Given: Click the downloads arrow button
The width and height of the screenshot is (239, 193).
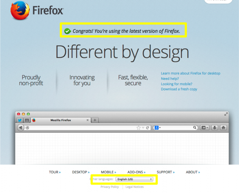Looking at the screenshot, I should [x=215, y=128].
